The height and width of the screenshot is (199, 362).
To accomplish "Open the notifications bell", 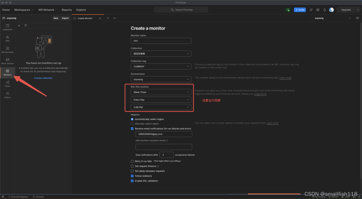I will pos(324,10).
